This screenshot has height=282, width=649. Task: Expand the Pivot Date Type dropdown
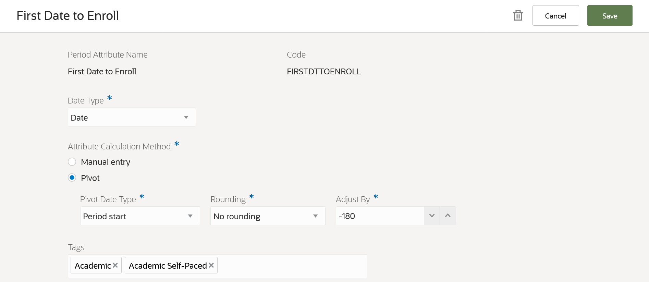point(140,216)
